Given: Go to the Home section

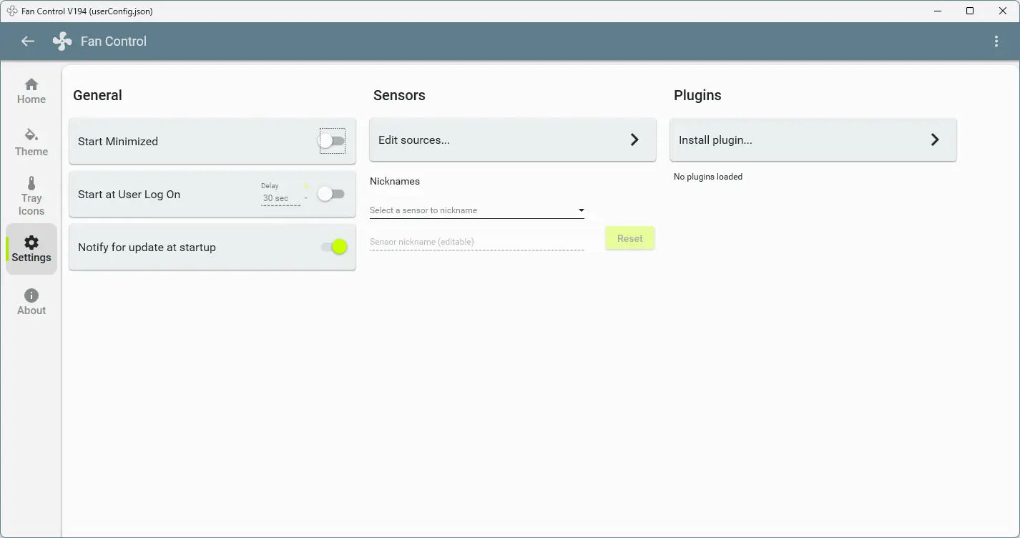Looking at the screenshot, I should (x=31, y=92).
